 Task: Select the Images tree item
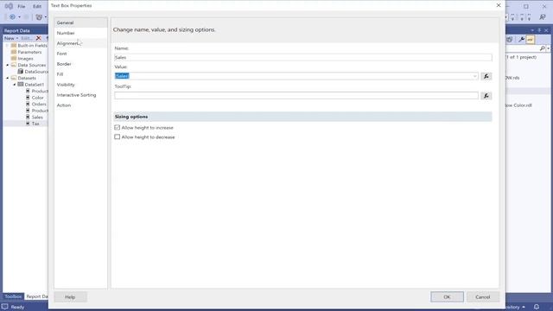coord(25,59)
